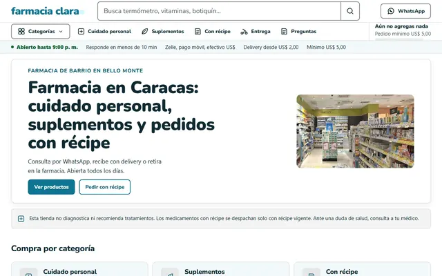Click 'Zelle, pago móvil, efectivo US$' text
This screenshot has width=442, height=276.
(200, 47)
